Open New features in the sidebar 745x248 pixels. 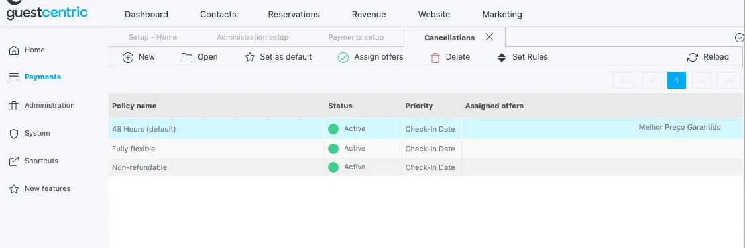point(48,188)
